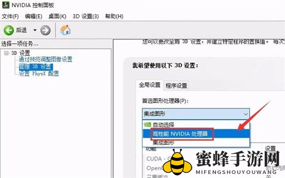Select the 3D 设置 tree root label

[20, 53]
